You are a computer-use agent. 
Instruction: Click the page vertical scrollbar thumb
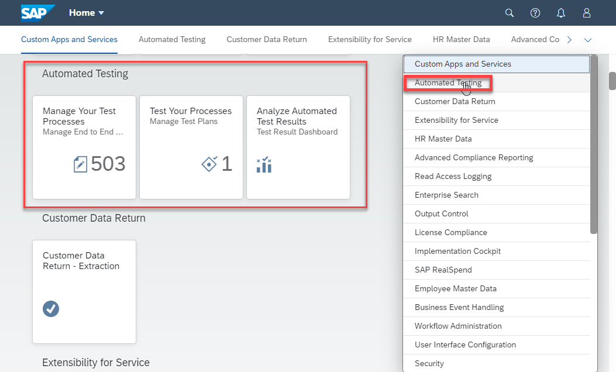coord(612,81)
